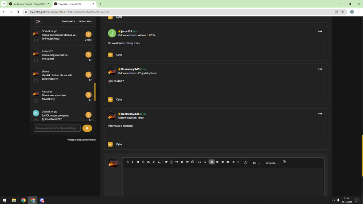Viewport: 363px width, 204px height.
Task: Justify text in the editor
Action: click(x=228, y=162)
